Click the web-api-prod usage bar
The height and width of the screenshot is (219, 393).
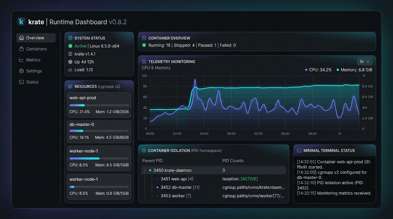click(x=99, y=105)
